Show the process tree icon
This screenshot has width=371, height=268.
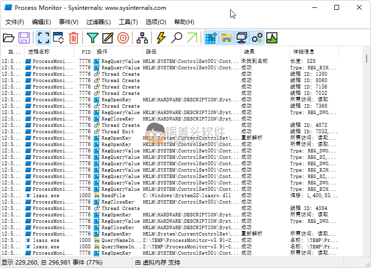[x=142, y=38]
